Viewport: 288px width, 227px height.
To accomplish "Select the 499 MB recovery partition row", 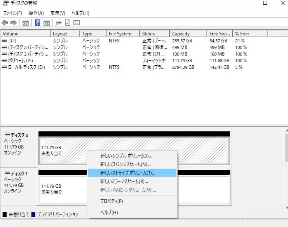I will (x=134, y=47).
